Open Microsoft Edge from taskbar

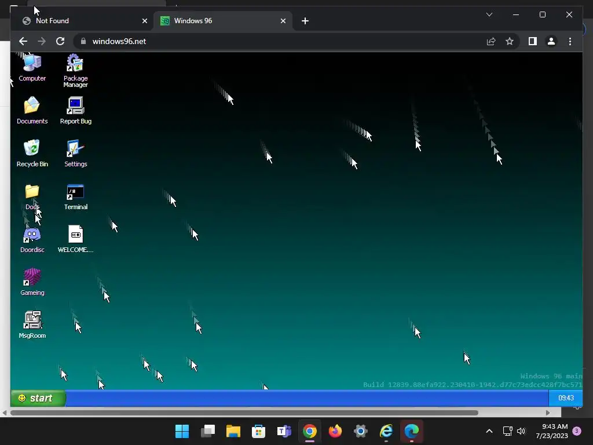412,431
